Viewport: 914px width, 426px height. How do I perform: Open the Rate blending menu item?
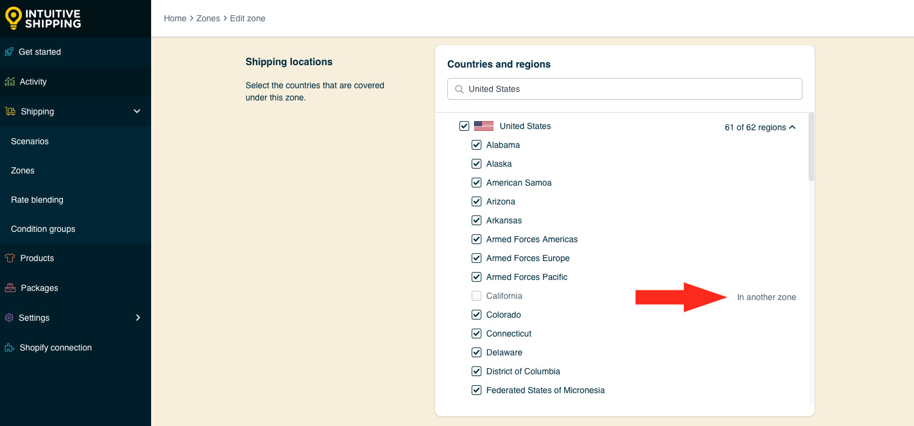pyautogui.click(x=37, y=200)
